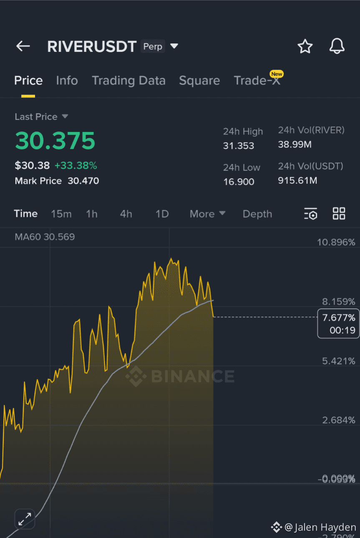This screenshot has width=360, height=538.
Task: Select the 1h chart interval
Action: (x=92, y=214)
